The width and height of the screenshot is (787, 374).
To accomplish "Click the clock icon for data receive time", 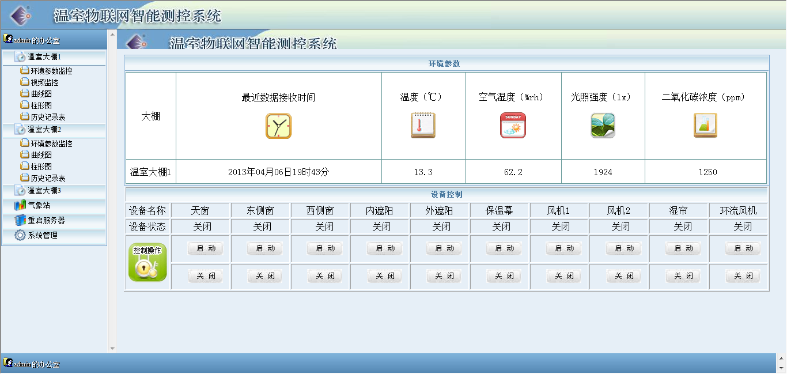I will (278, 126).
